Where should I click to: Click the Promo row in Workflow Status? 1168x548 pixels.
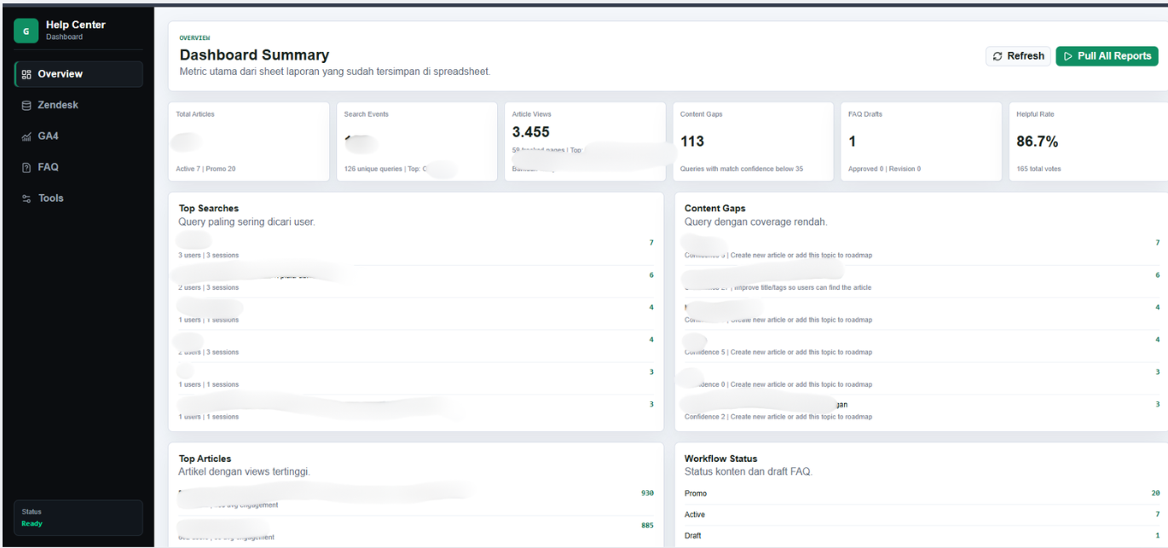[922, 493]
